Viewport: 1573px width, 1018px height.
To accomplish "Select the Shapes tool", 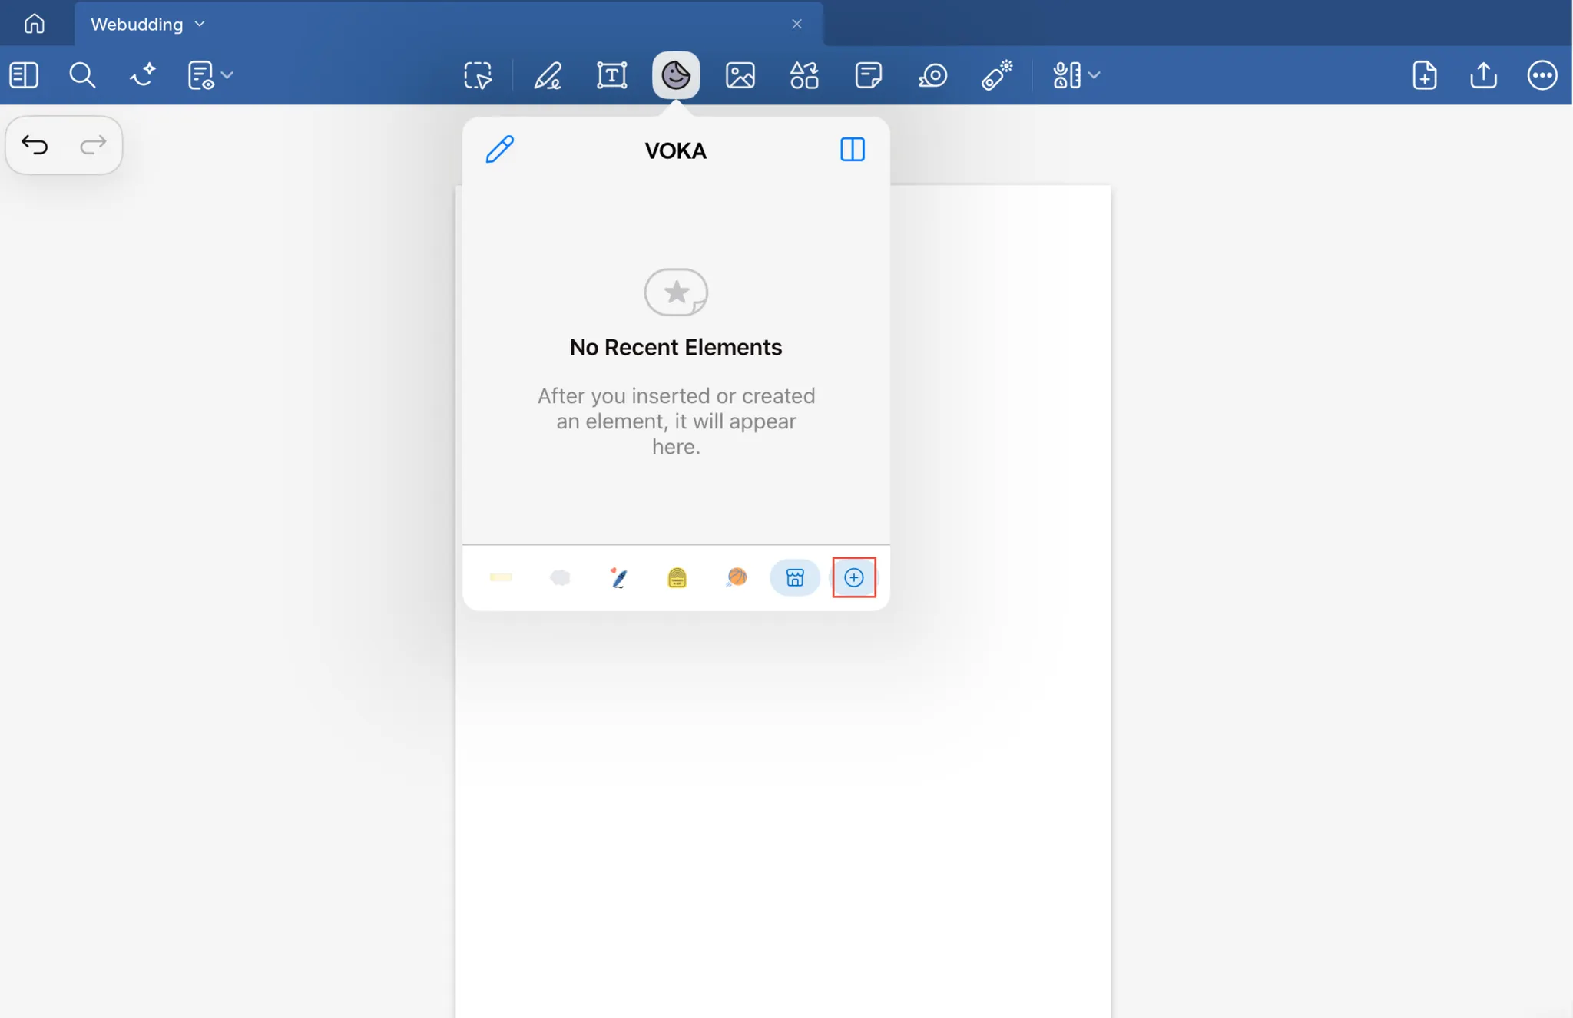I will click(x=804, y=75).
